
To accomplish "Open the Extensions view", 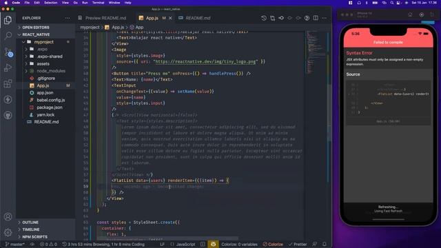I will (x=8, y=83).
